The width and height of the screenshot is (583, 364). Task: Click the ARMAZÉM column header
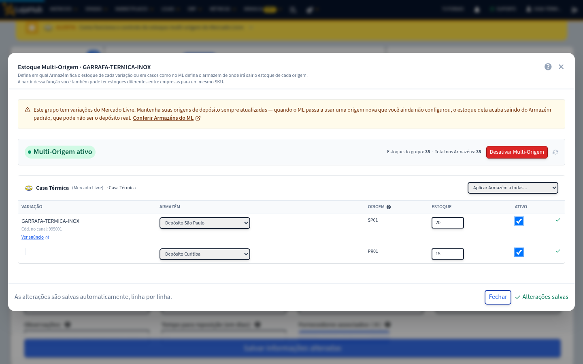tap(170, 207)
